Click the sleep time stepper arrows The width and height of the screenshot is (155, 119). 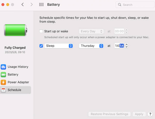pos(127,46)
